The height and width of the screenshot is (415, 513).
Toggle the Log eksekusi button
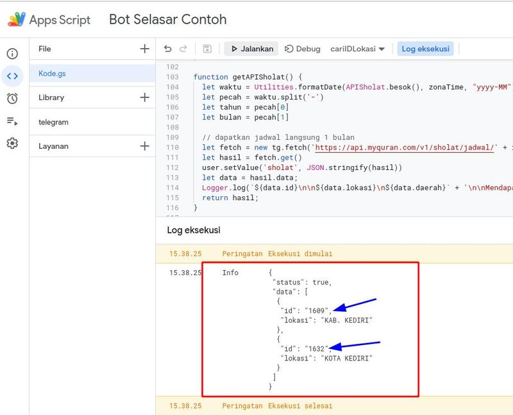(425, 49)
